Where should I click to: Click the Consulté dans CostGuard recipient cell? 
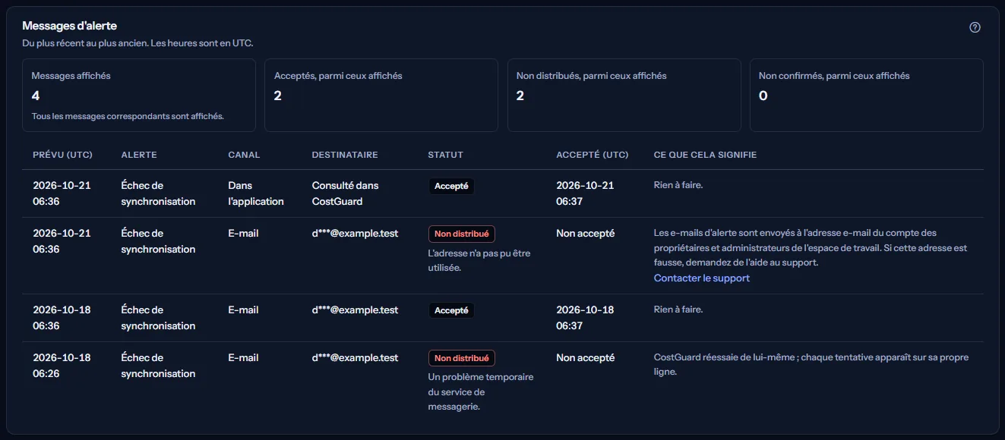(345, 193)
